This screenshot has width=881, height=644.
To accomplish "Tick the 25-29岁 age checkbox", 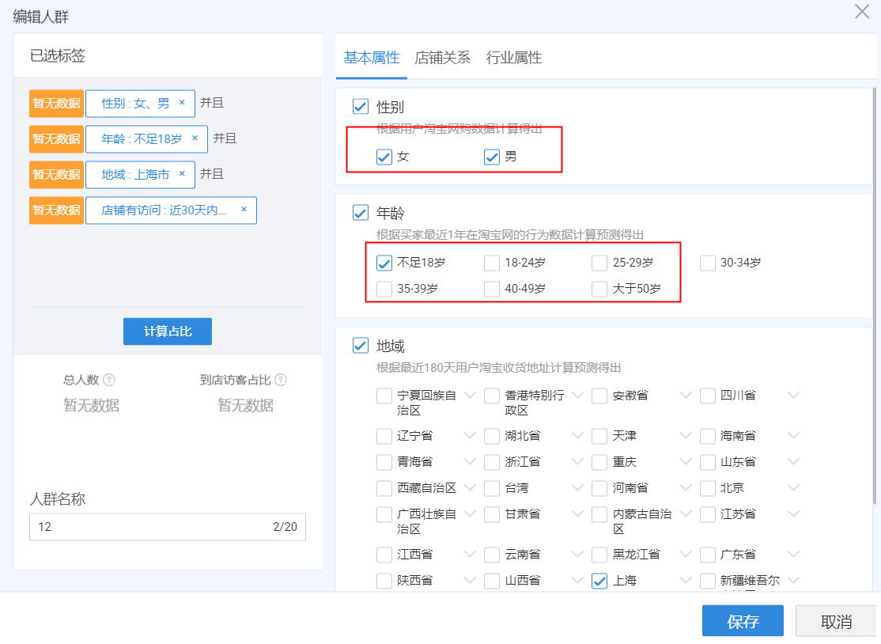I will point(599,263).
